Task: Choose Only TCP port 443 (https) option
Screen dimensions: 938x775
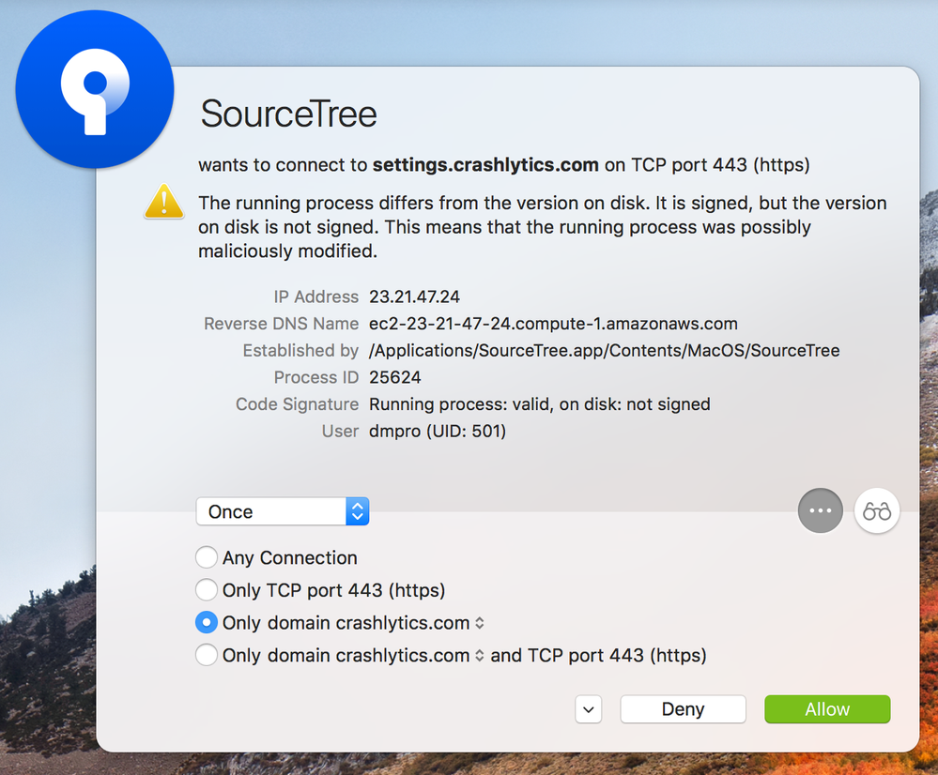Action: tap(207, 590)
